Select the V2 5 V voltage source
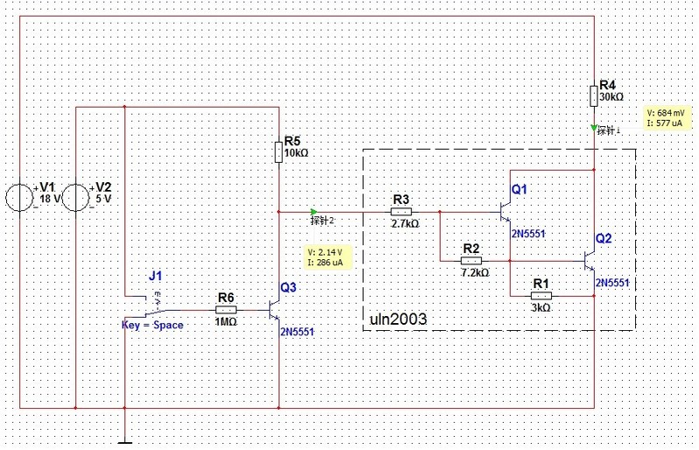This screenshot has height=450, width=699. point(75,197)
